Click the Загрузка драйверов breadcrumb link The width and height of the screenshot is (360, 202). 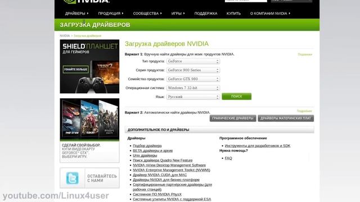87,36
